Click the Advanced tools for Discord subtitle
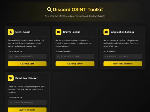The width and height of the screenshot is (150, 112). 75,16
